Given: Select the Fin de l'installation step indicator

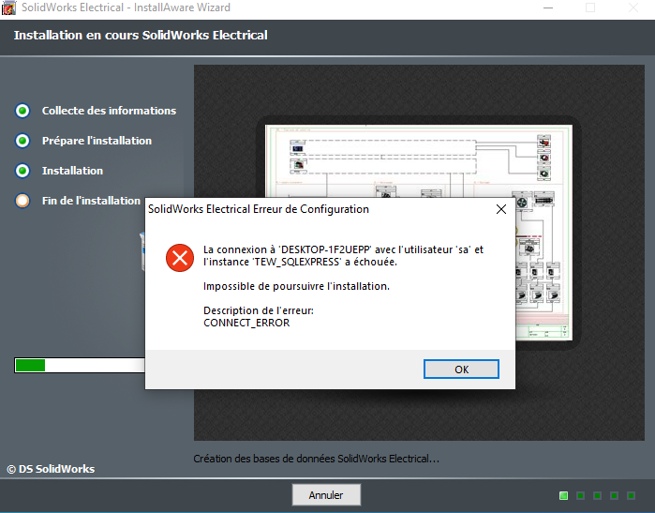Looking at the screenshot, I should [22, 201].
